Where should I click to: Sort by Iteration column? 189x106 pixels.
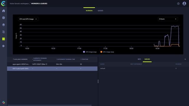(84, 59)
